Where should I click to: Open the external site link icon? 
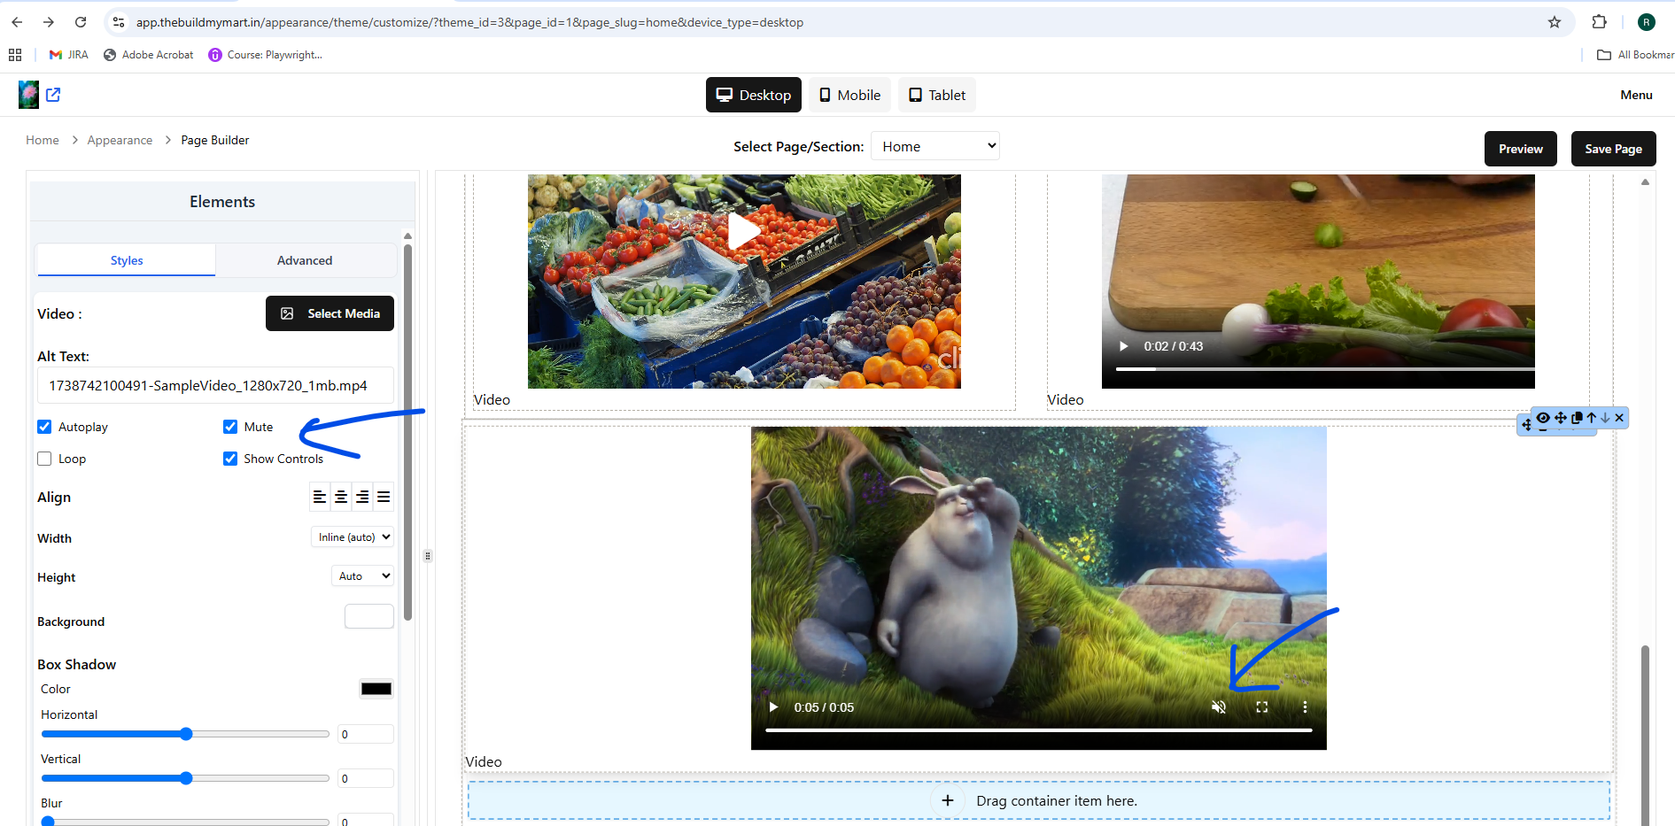[x=53, y=95]
